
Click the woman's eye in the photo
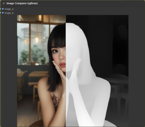[x=55, y=51]
